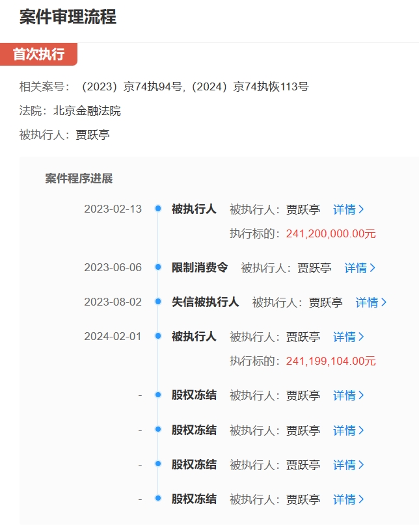Click 贾跃亭 in the 失信被执行人 row

[326, 302]
